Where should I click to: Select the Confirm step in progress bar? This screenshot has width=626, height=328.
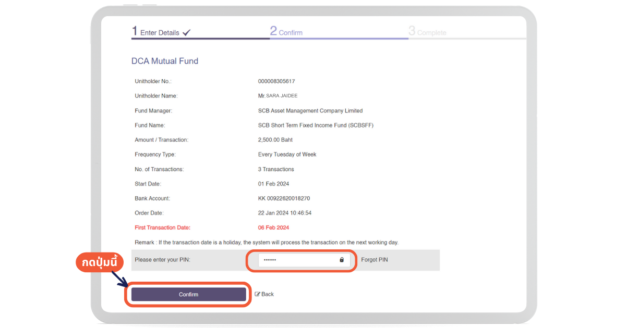(x=286, y=32)
